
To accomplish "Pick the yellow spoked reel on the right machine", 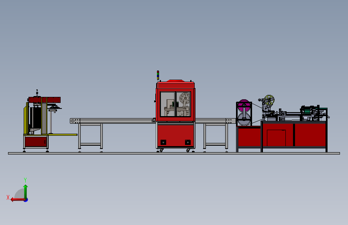I will 269,100.
